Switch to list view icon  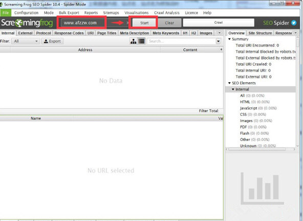(141, 41)
